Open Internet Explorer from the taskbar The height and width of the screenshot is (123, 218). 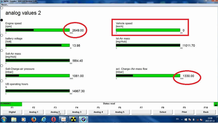pos(44,119)
